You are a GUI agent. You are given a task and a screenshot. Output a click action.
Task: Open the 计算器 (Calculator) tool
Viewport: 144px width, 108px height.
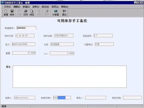click(56, 13)
